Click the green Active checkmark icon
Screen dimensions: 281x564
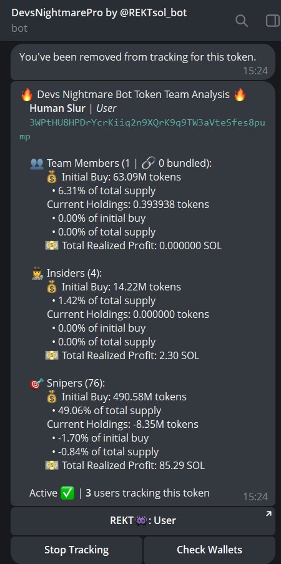point(67,493)
